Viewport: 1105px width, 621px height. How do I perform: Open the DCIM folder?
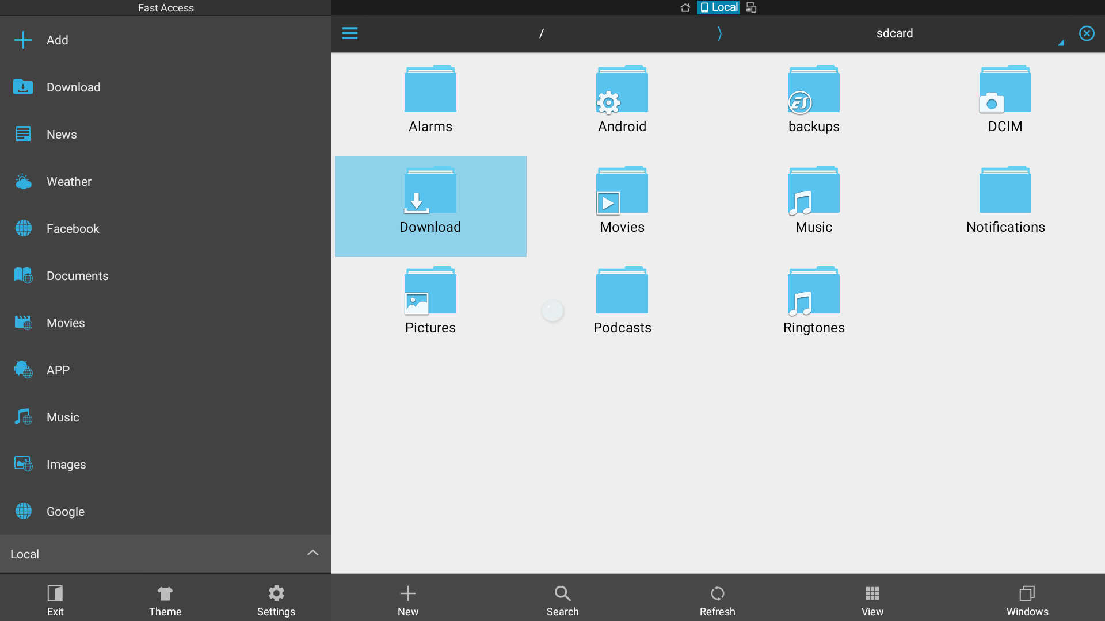click(x=1005, y=98)
